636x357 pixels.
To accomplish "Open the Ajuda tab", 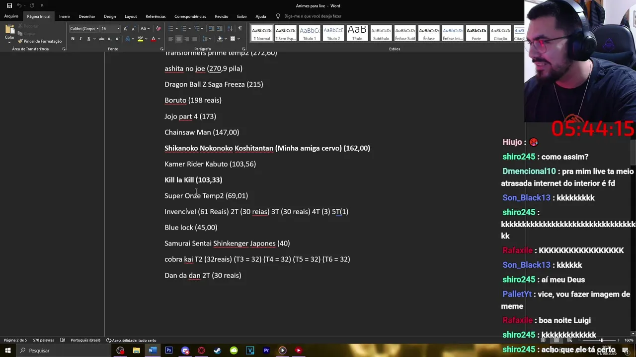I will pos(261,16).
